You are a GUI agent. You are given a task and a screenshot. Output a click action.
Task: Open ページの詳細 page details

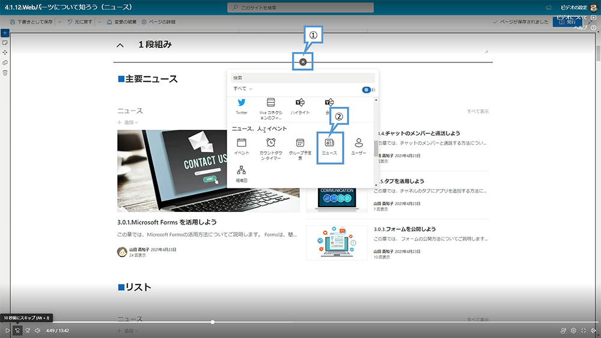point(158,22)
